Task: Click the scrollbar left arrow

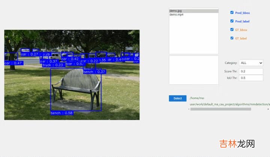Action: (189, 109)
